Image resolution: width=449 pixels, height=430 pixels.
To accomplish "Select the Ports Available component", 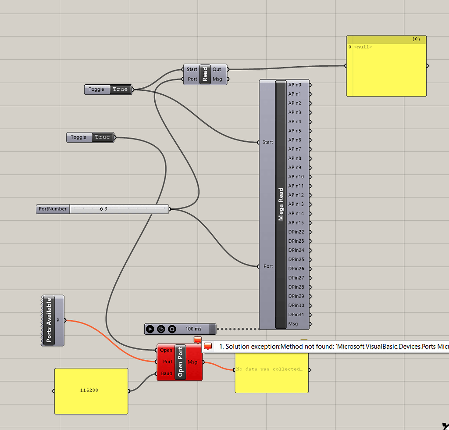I will tap(50, 319).
